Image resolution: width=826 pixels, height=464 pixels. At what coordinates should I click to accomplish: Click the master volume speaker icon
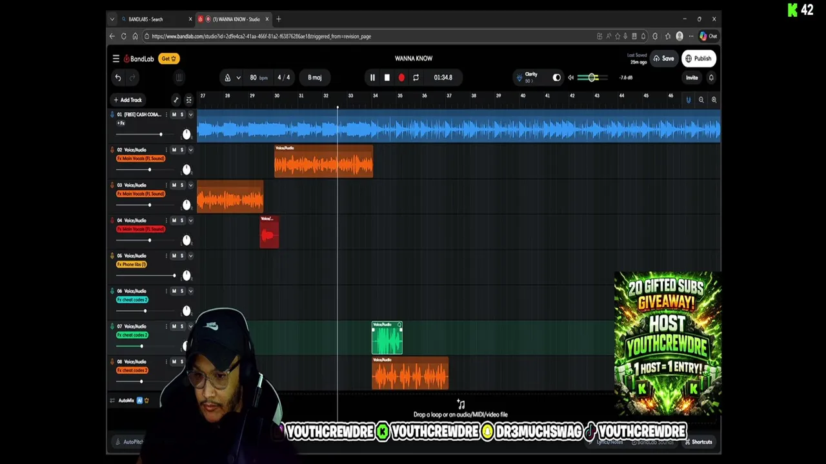(570, 77)
